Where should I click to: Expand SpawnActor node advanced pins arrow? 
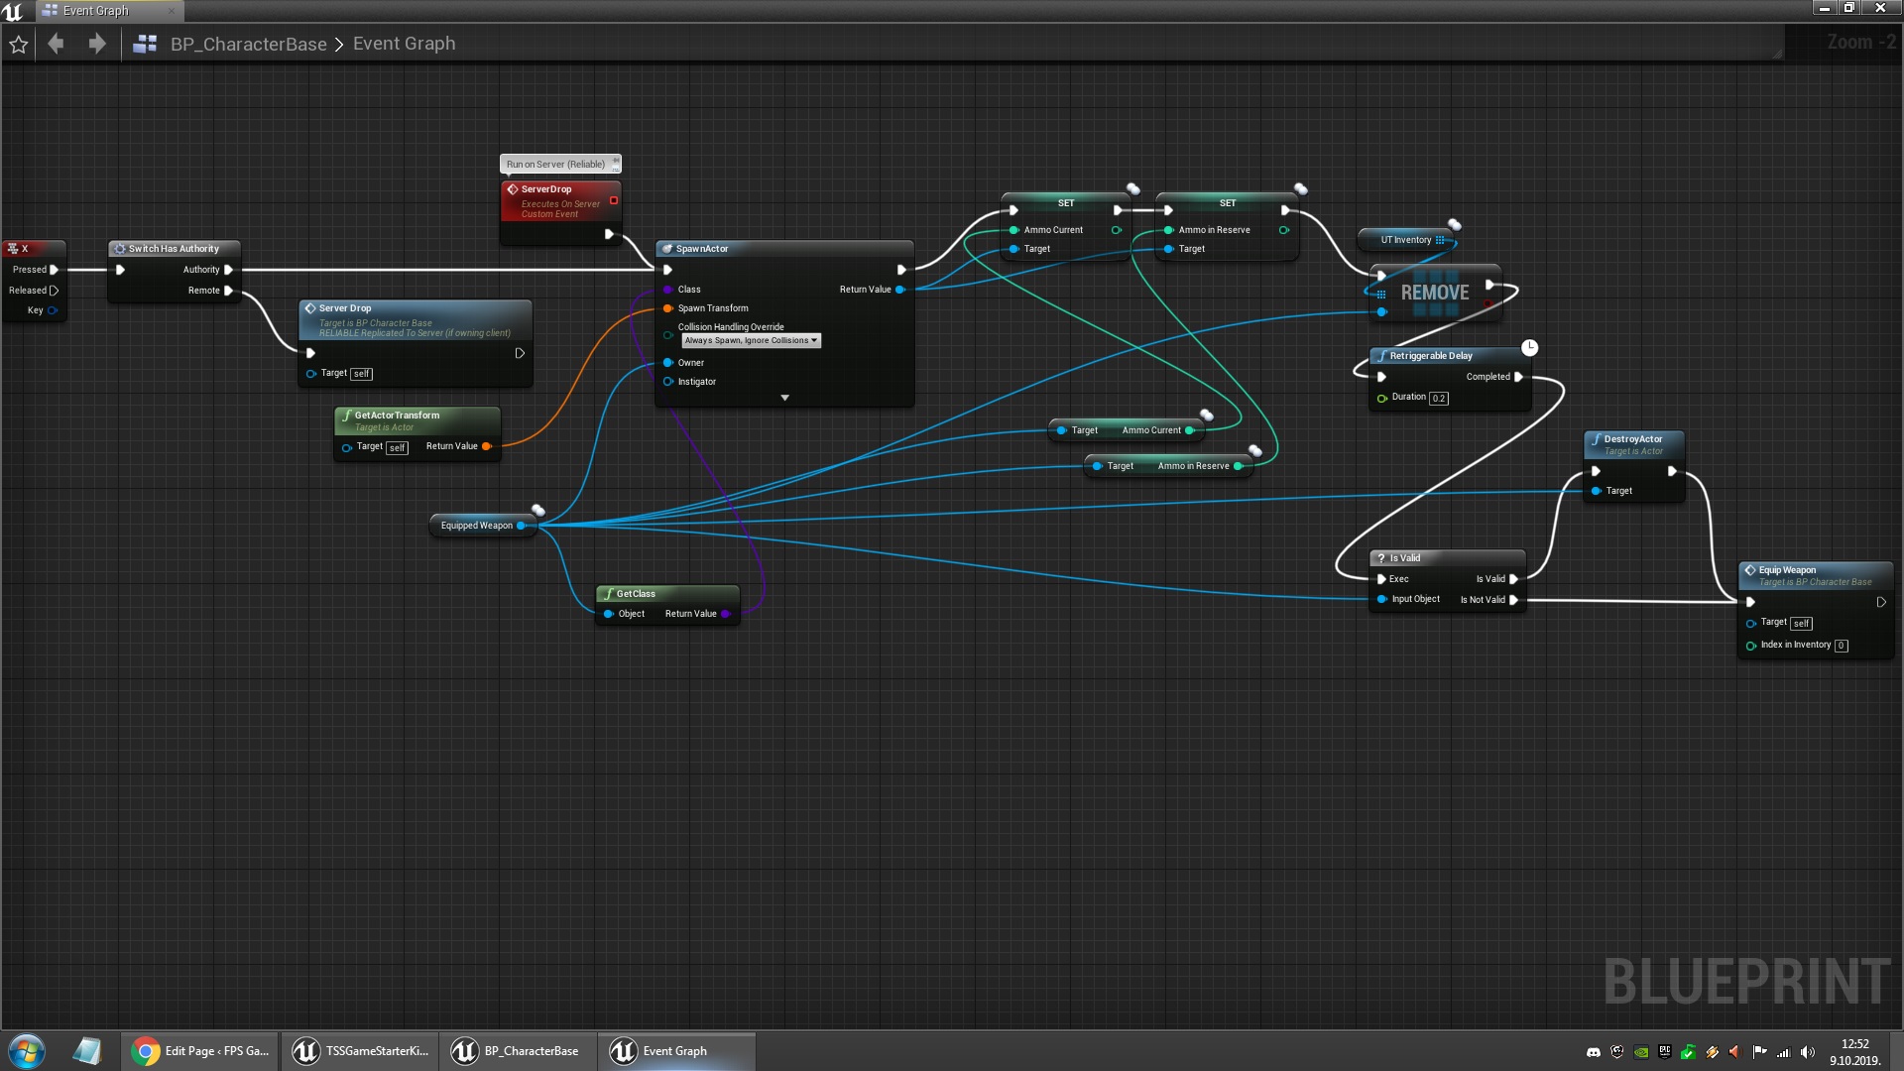784,398
